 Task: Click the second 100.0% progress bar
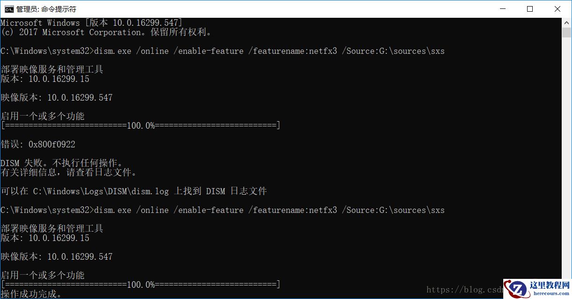(140, 284)
